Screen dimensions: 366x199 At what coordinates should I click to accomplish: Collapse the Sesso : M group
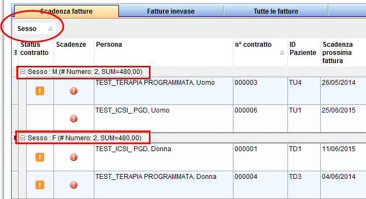[23, 72]
